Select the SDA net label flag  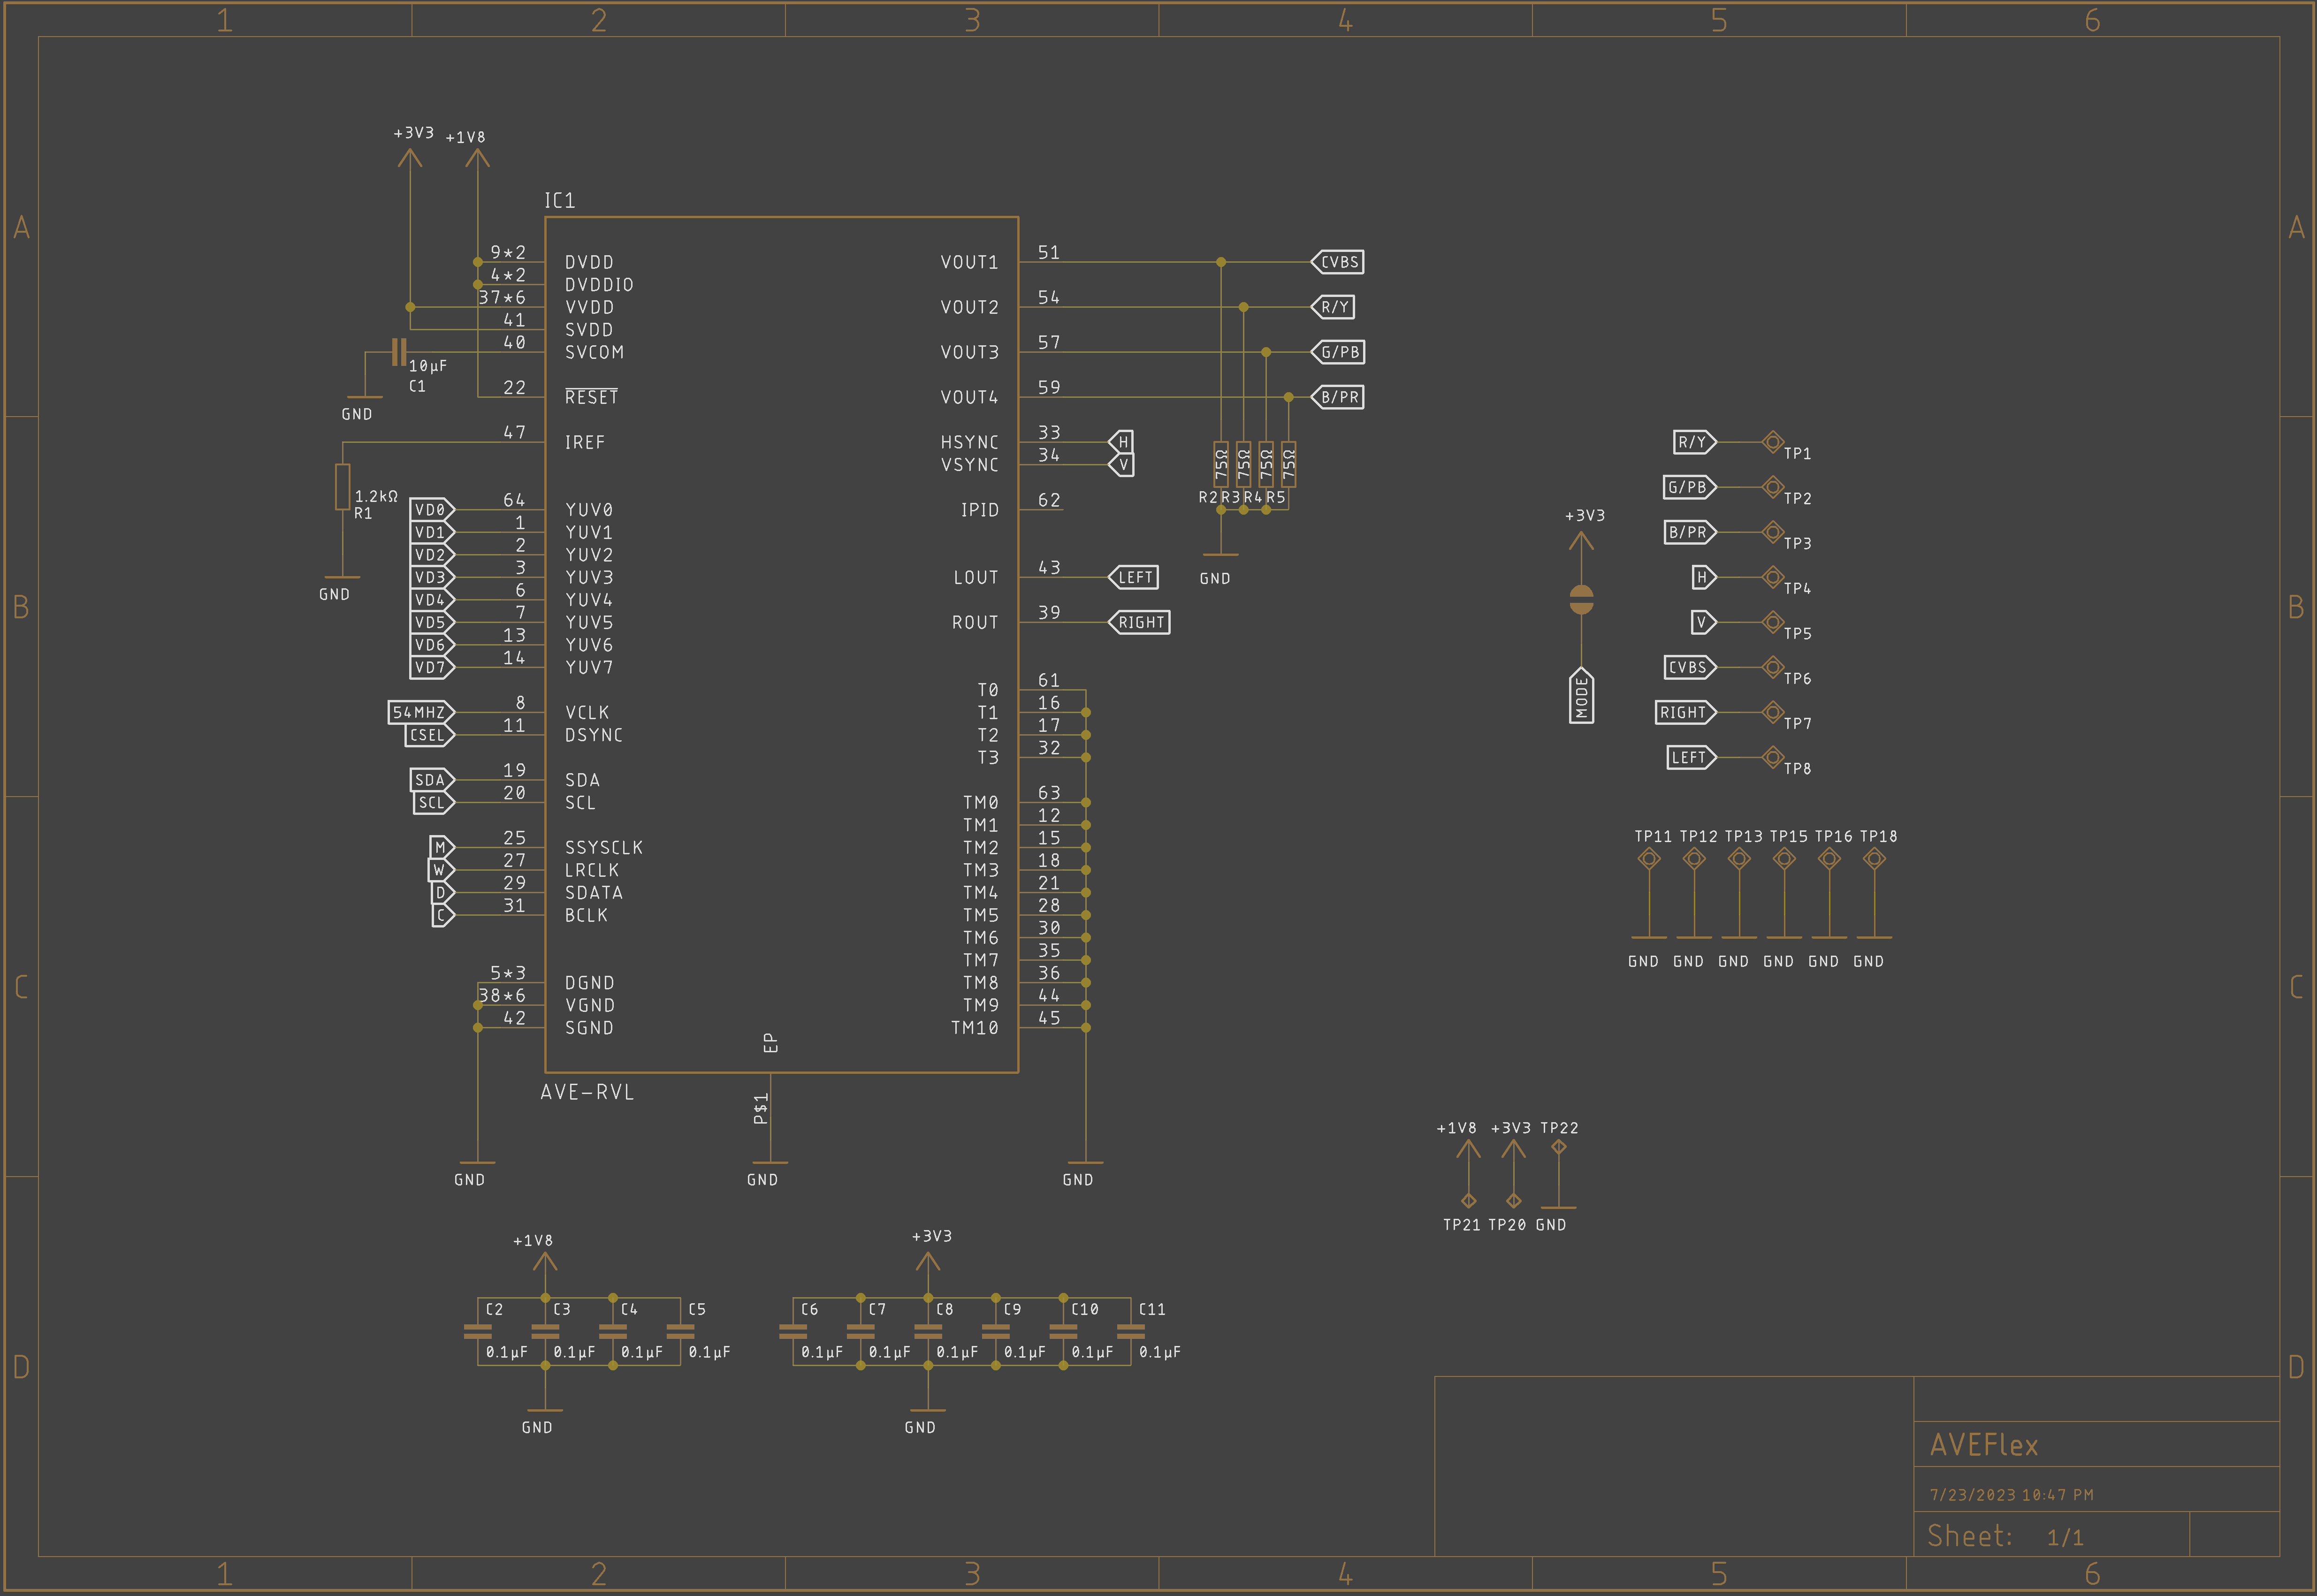(x=433, y=780)
